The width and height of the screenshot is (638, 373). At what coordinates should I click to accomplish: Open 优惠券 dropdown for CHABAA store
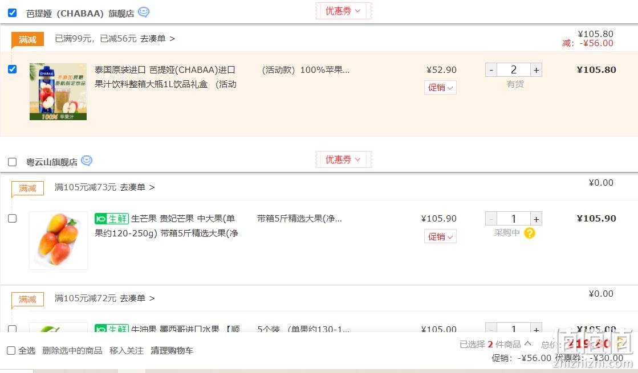343,11
